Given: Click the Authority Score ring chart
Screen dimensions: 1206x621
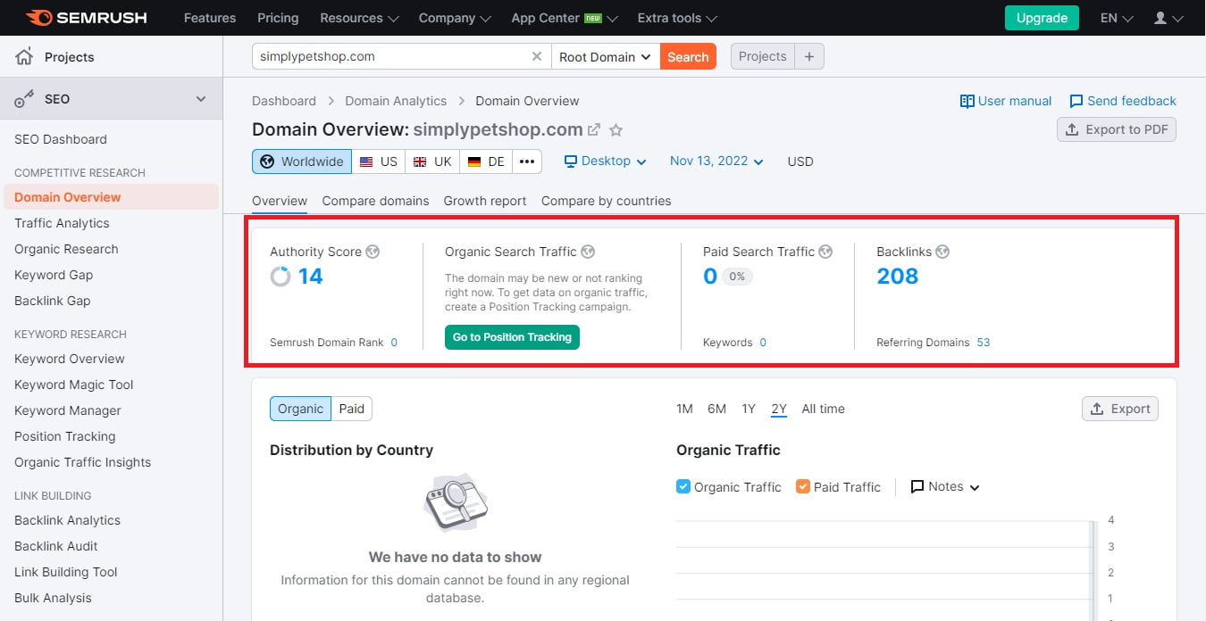Looking at the screenshot, I should 281,277.
